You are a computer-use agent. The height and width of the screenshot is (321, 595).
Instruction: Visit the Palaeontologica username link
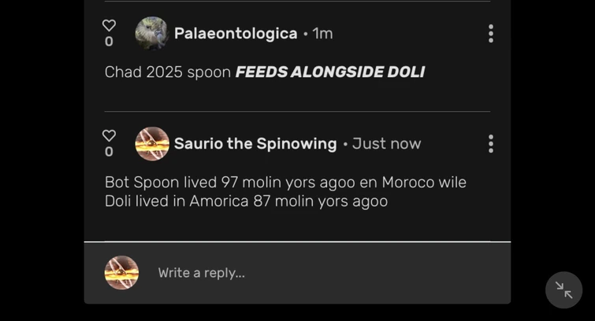pyautogui.click(x=236, y=33)
